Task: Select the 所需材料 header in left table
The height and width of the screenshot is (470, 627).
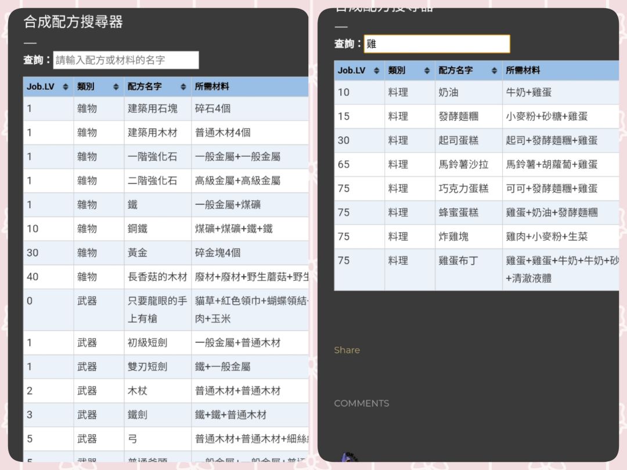Action: pyautogui.click(x=212, y=86)
